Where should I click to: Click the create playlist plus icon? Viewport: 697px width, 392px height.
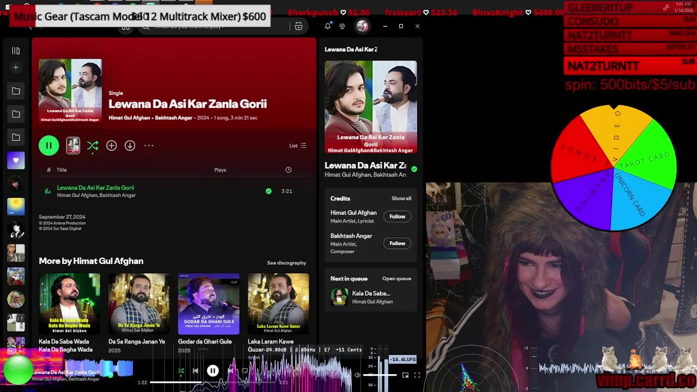(x=16, y=68)
